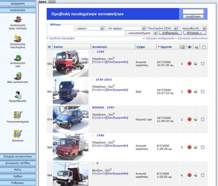Viewport: 218px width, 186px height.
Task: Click eye visibility column header icon
Action: pos(189,47)
